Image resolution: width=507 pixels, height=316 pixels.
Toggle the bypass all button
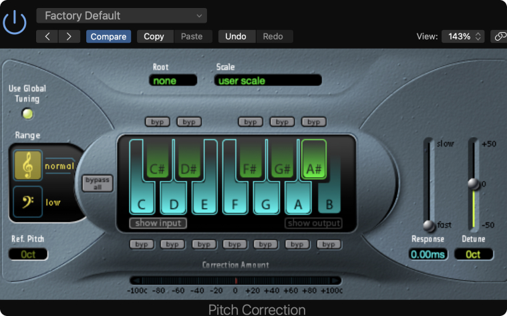[98, 184]
